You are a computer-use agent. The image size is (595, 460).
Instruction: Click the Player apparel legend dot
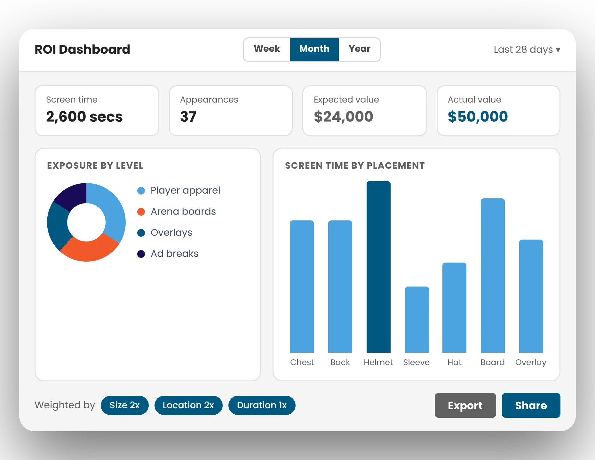pyautogui.click(x=141, y=191)
